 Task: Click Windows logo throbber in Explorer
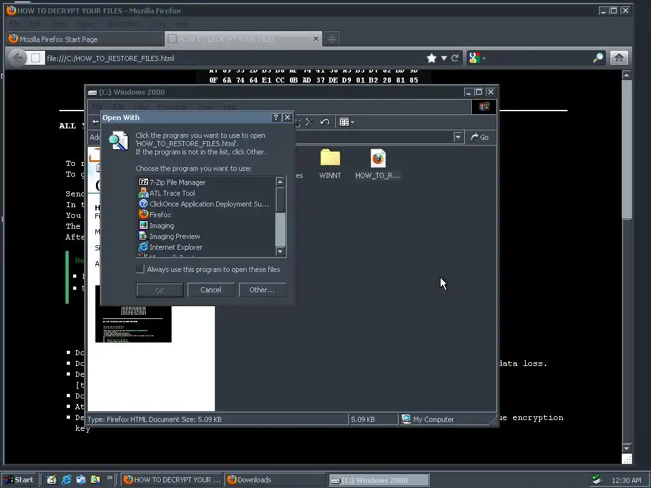pyautogui.click(x=484, y=107)
